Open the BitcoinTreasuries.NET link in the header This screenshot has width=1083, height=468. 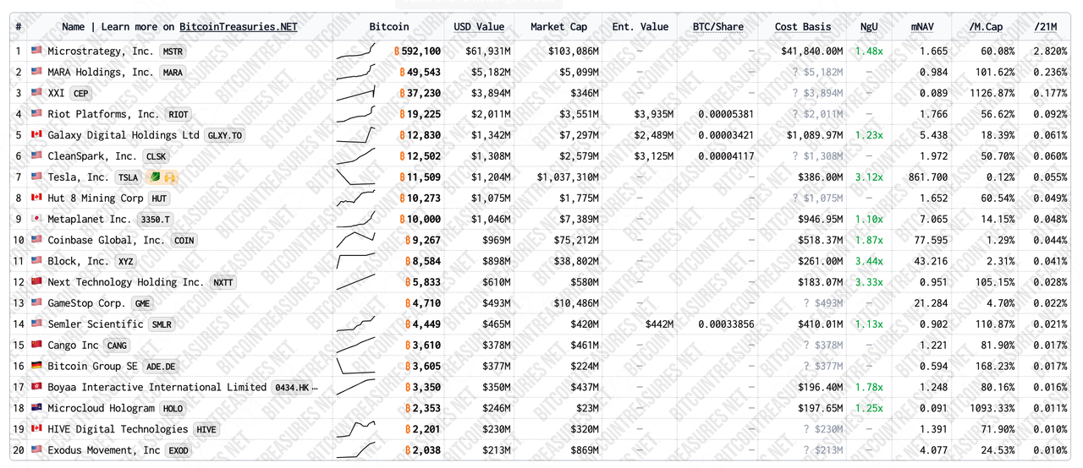coord(239,27)
